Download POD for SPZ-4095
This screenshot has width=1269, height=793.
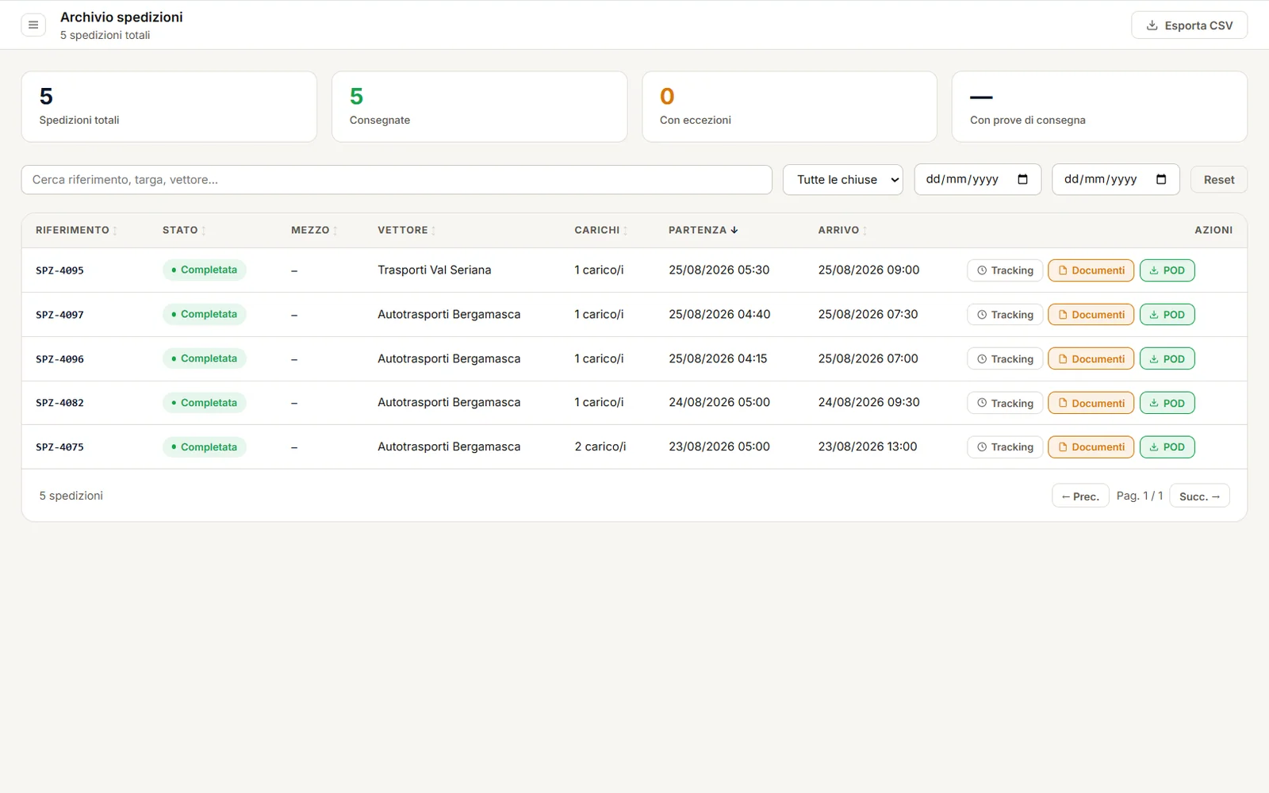click(x=1167, y=270)
